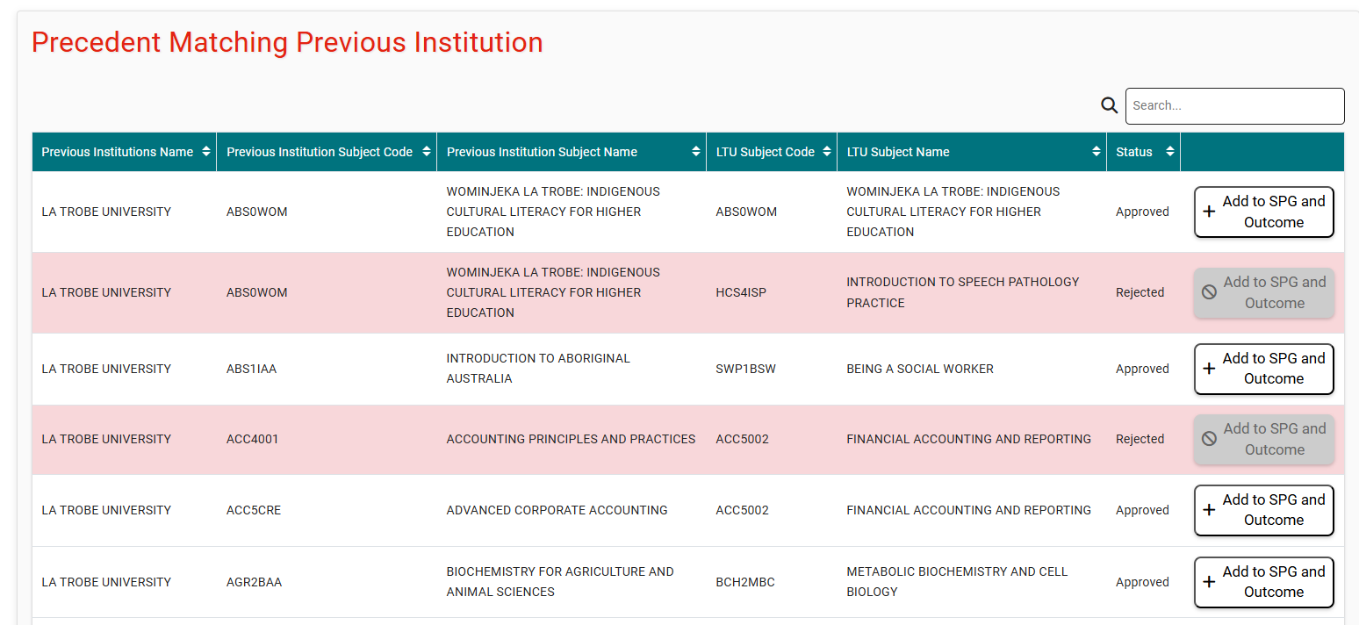Click the LTU Subject Name column header
The image size is (1359, 625).
(x=898, y=151)
